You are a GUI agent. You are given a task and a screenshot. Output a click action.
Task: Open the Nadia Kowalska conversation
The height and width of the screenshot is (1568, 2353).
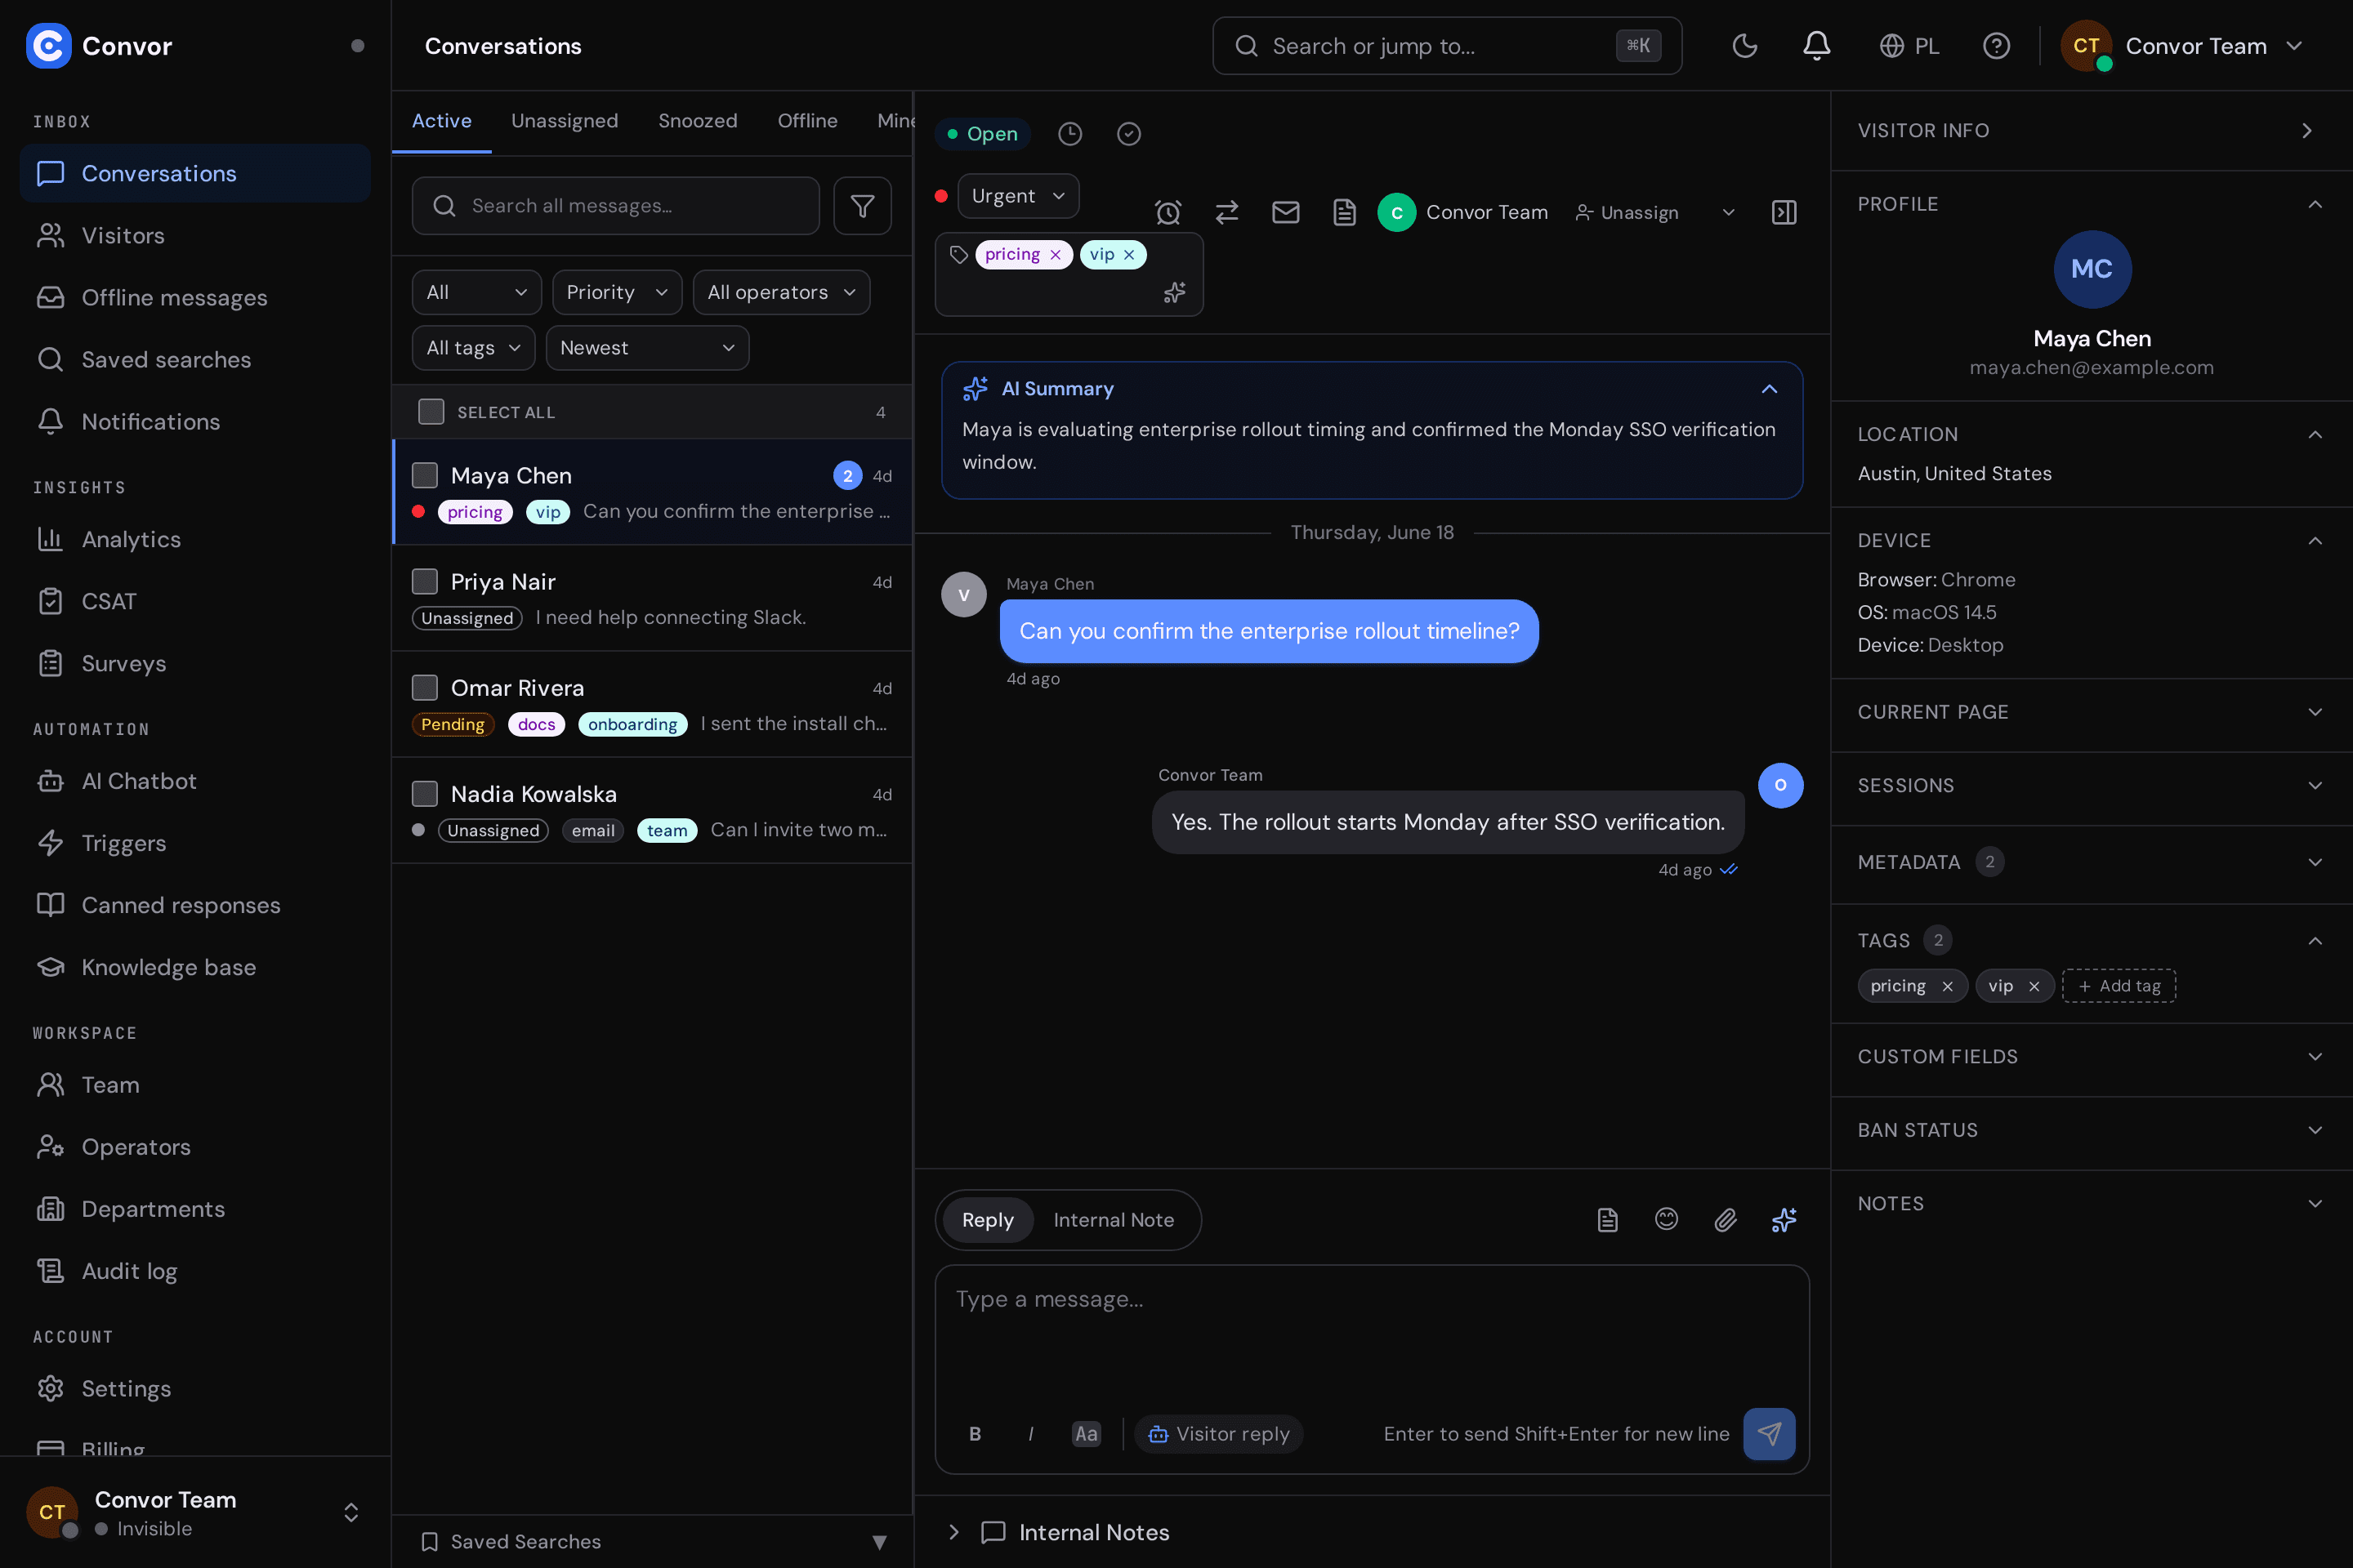click(x=652, y=811)
